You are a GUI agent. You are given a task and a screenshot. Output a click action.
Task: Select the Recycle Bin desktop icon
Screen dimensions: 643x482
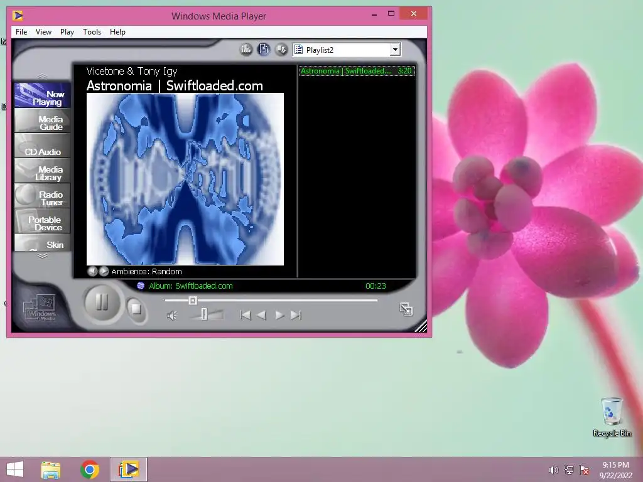click(x=612, y=417)
